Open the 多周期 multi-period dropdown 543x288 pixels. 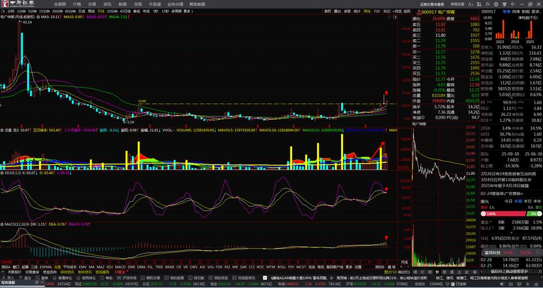(x=176, y=11)
